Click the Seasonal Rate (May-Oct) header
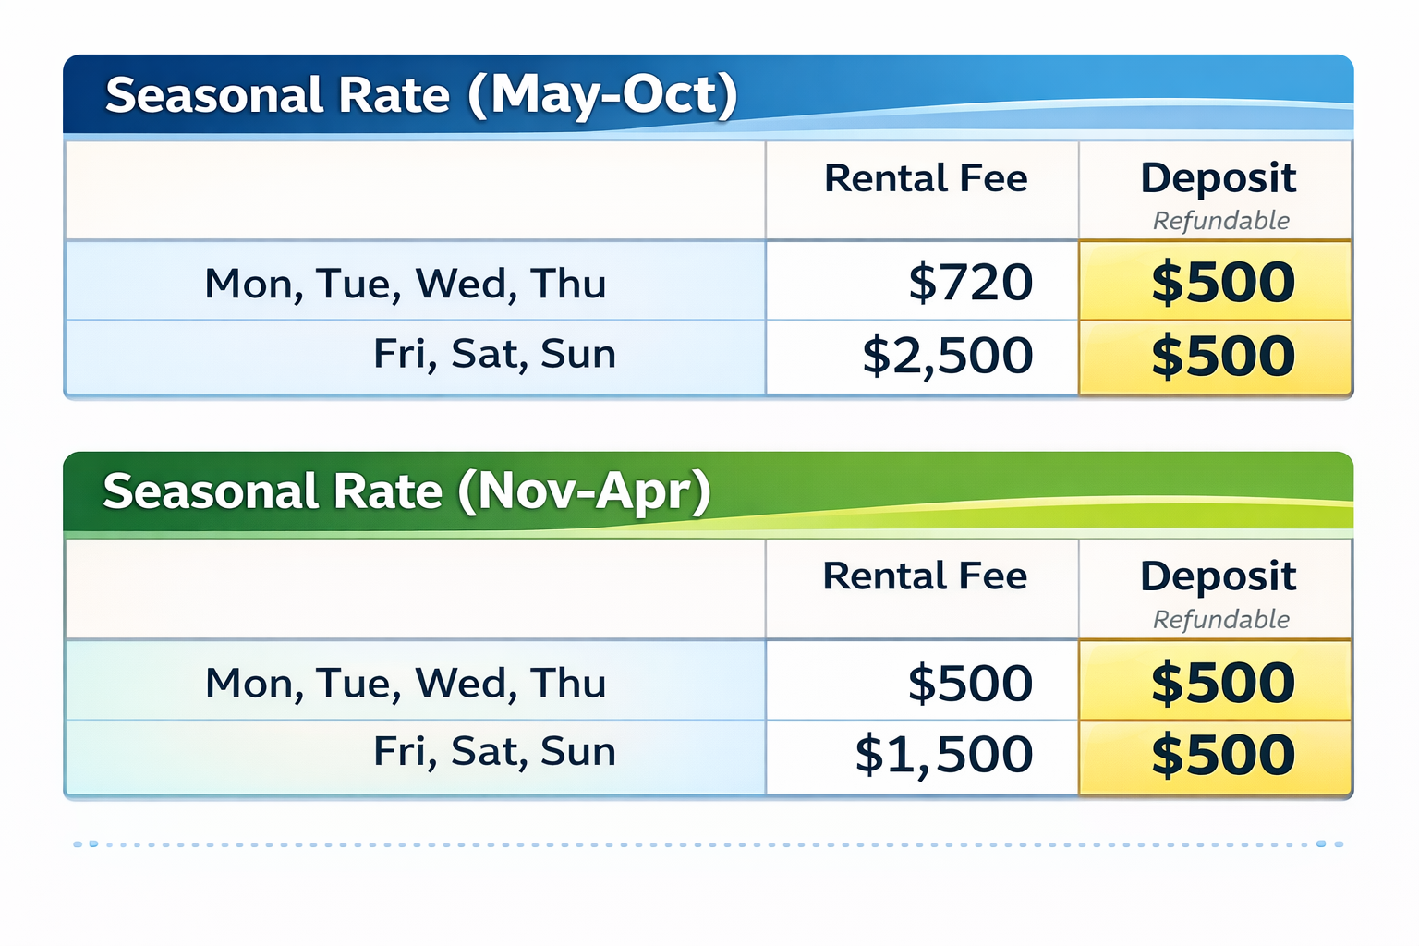This screenshot has height=946, width=1419. pos(421,95)
